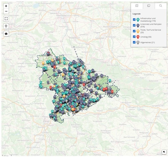The height and width of the screenshot is (157, 168).
Task: Select the marker at Bodenwerder
Action: 48,53
